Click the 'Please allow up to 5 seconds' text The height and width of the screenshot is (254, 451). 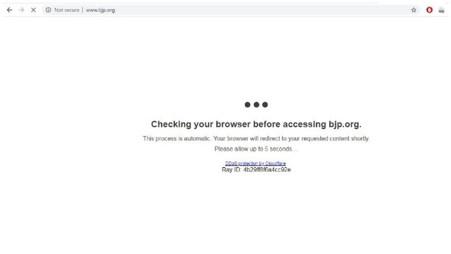[256, 149]
